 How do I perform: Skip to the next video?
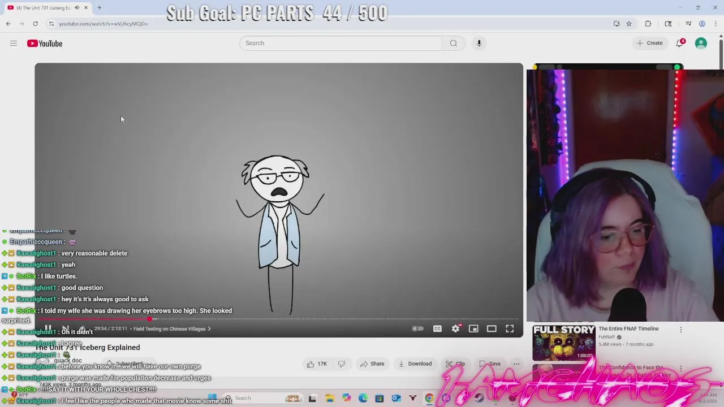pos(65,328)
